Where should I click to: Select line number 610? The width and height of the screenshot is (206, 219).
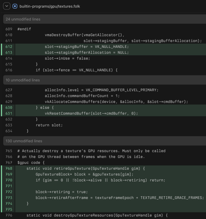click(9, 35)
